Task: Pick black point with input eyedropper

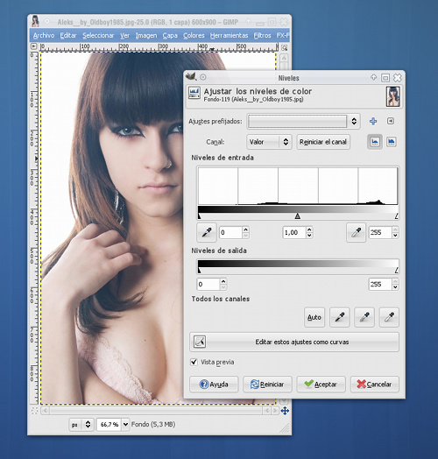Action: (x=207, y=232)
